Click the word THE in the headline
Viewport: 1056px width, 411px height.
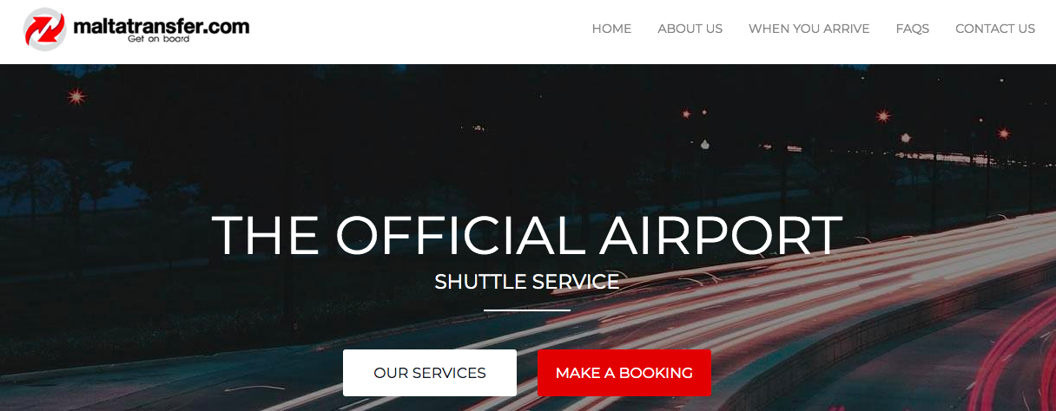267,235
